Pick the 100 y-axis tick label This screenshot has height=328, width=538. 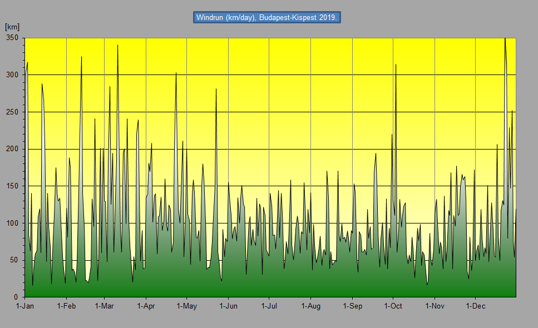tap(12, 223)
